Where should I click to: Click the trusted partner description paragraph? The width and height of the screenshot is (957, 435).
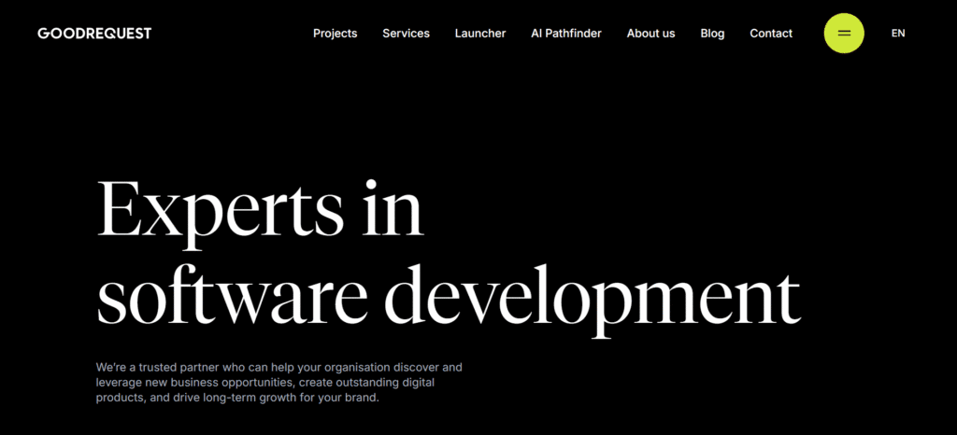pos(279,383)
